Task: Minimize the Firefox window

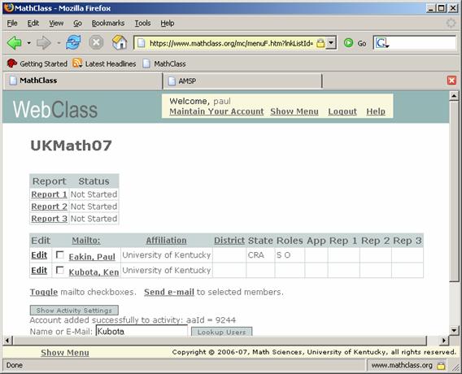Action: pos(431,8)
